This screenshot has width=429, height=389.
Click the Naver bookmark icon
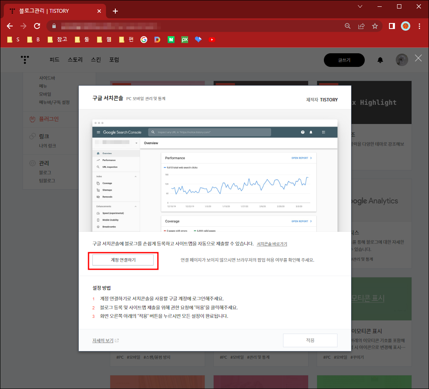click(x=171, y=39)
